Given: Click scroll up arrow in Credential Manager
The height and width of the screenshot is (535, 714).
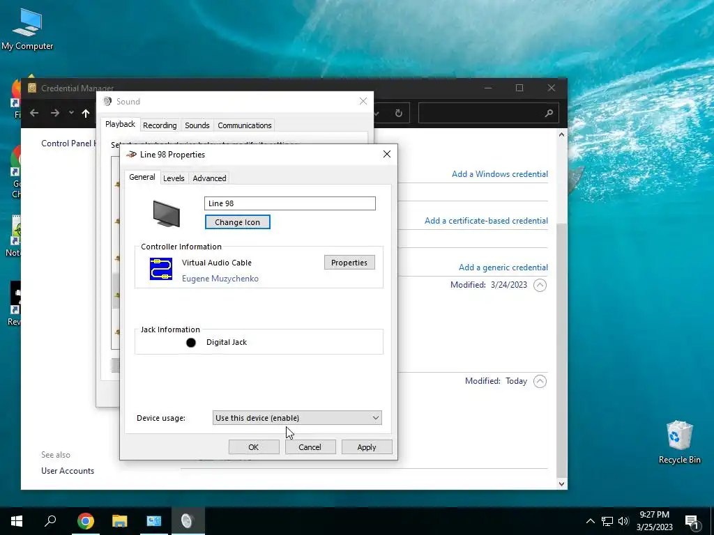Looking at the screenshot, I should tap(561, 134).
